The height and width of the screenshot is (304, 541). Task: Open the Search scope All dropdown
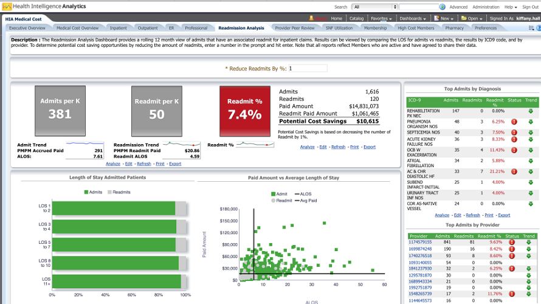coord(374,7)
